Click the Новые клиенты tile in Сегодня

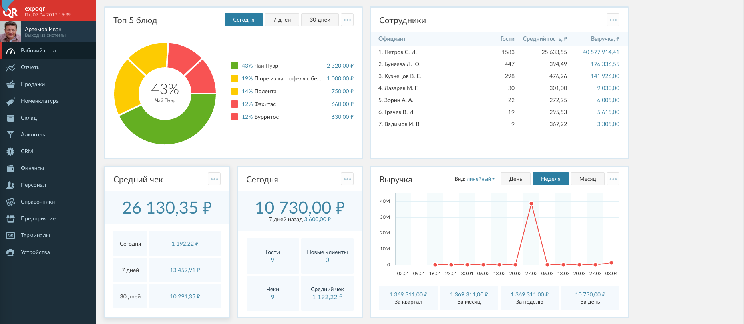(327, 256)
